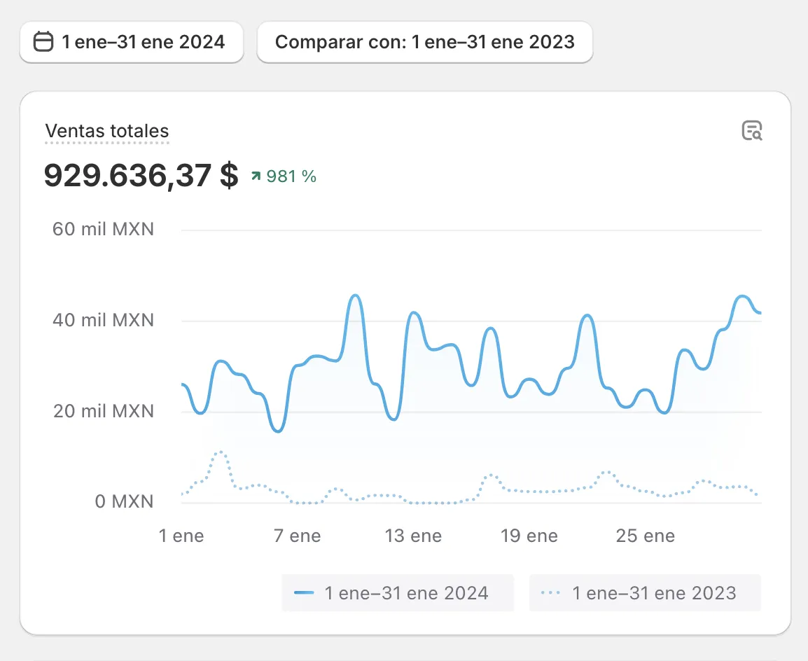Open the "Comparar con" comparison period selector
This screenshot has height=661, width=808.
[424, 42]
